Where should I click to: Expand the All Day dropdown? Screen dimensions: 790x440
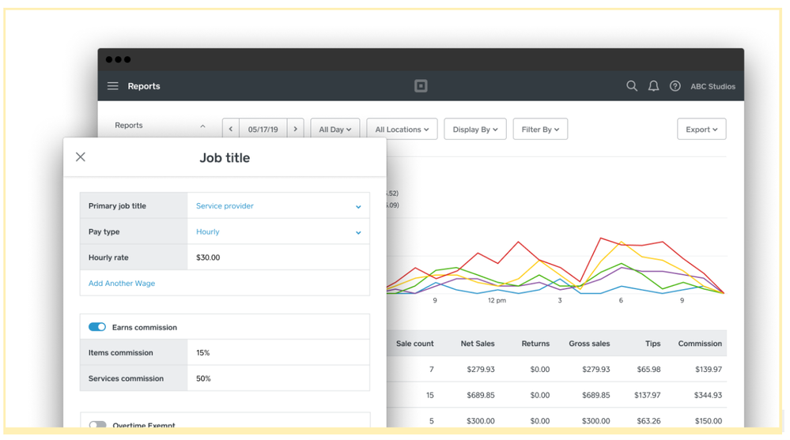(x=335, y=130)
